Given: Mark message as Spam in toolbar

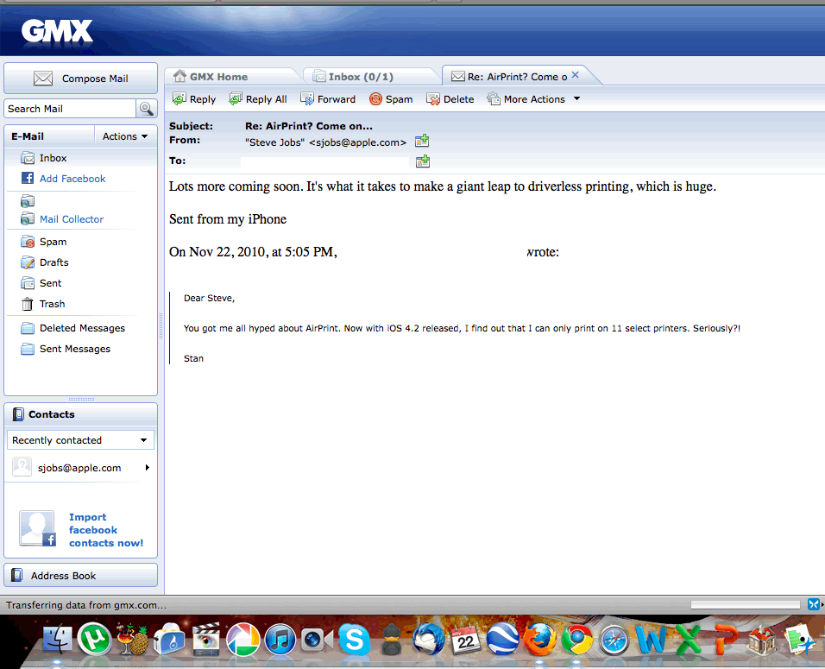Looking at the screenshot, I should click(391, 99).
